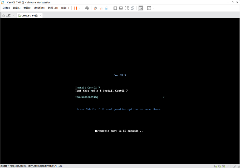
Task: Close the VMware Workstation window
Action: 237,2
